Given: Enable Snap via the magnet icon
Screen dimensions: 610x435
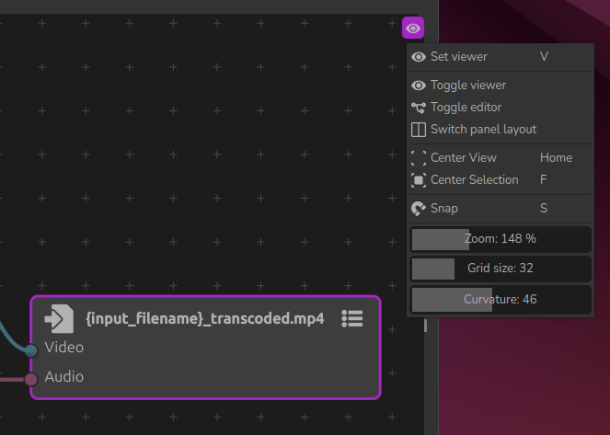Looking at the screenshot, I should [419, 209].
